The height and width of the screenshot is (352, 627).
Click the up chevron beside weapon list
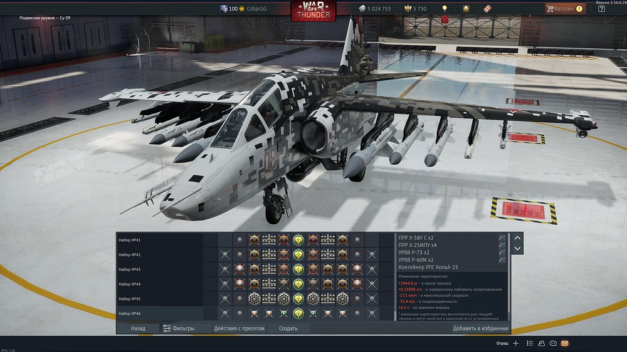coord(517,238)
